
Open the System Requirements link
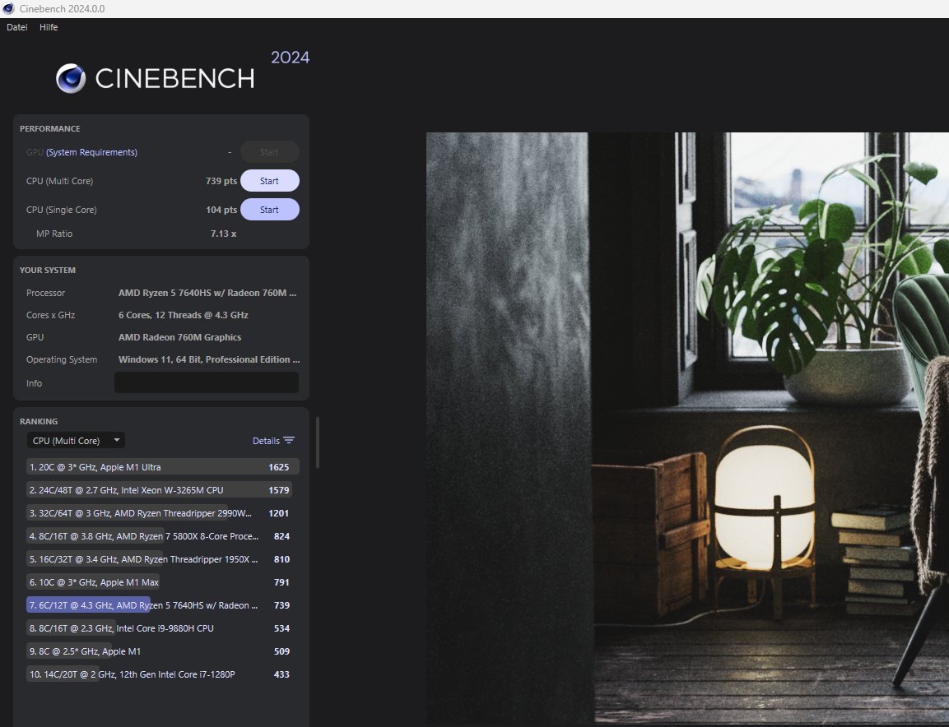pyautogui.click(x=91, y=152)
